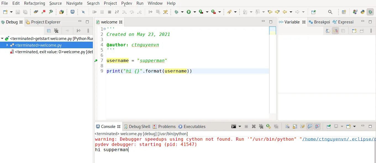Click the Resume debug icon
The height and width of the screenshot is (163, 376).
coord(94,12)
